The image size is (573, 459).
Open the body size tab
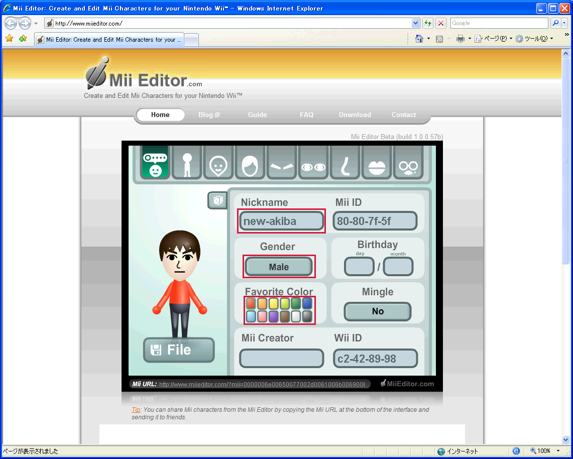click(x=187, y=163)
